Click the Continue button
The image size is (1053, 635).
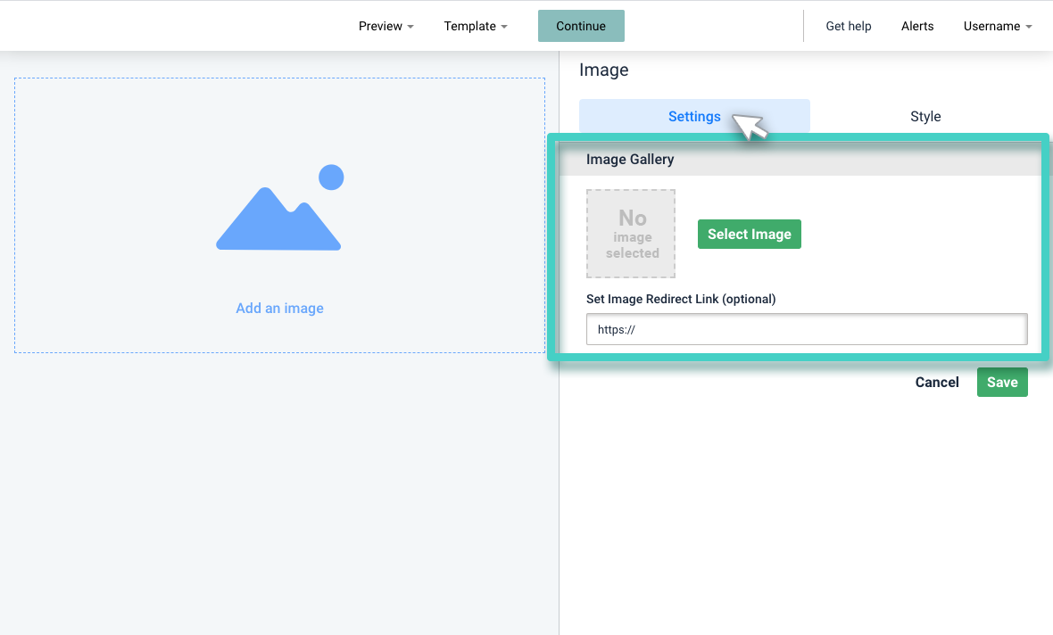(x=581, y=26)
